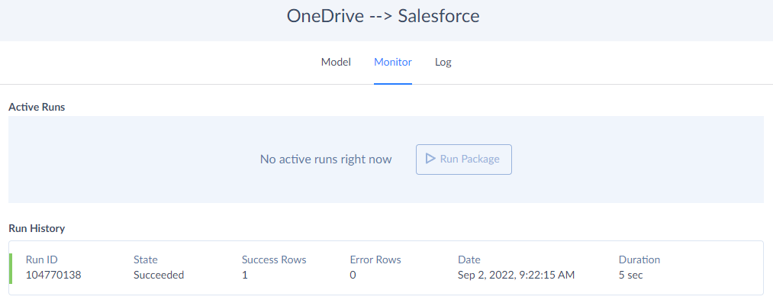Viewport: 773px width, 303px height.
Task: Click the Error Rows count of 0
Action: coord(353,275)
